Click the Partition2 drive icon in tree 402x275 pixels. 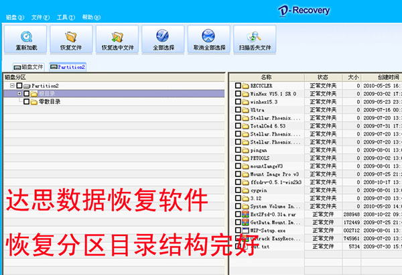pos(27,86)
